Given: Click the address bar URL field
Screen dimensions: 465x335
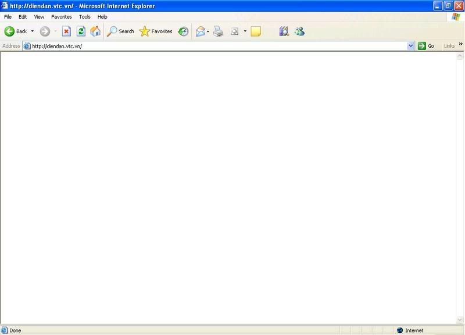Looking at the screenshot, I should pos(219,46).
